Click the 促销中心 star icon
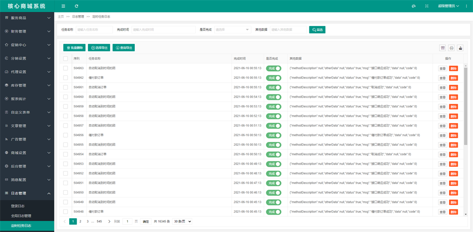Image resolution: width=473 pixels, height=232 pixels. (6, 45)
